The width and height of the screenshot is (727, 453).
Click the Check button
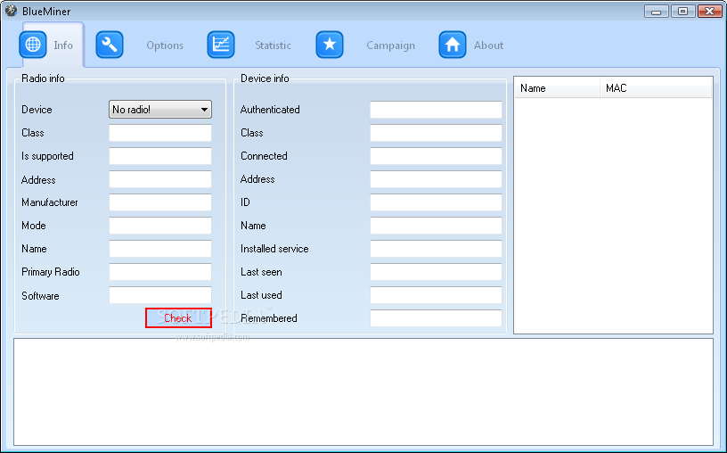pos(178,318)
